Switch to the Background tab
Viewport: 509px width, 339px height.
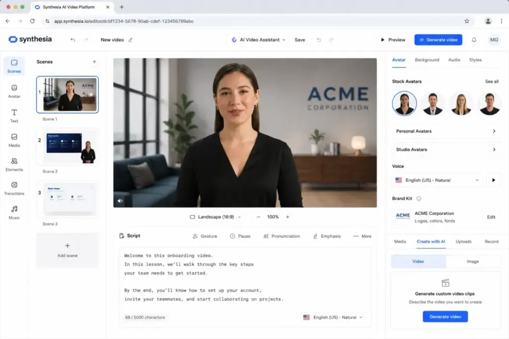[x=427, y=60]
